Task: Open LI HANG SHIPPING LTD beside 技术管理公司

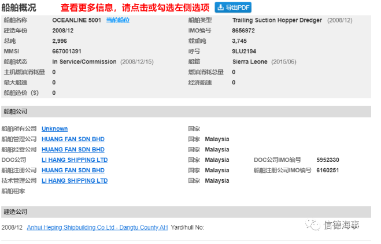Action: [75, 181]
